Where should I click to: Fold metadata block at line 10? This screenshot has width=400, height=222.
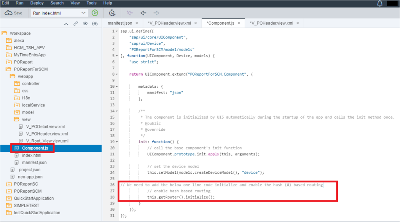117,87
